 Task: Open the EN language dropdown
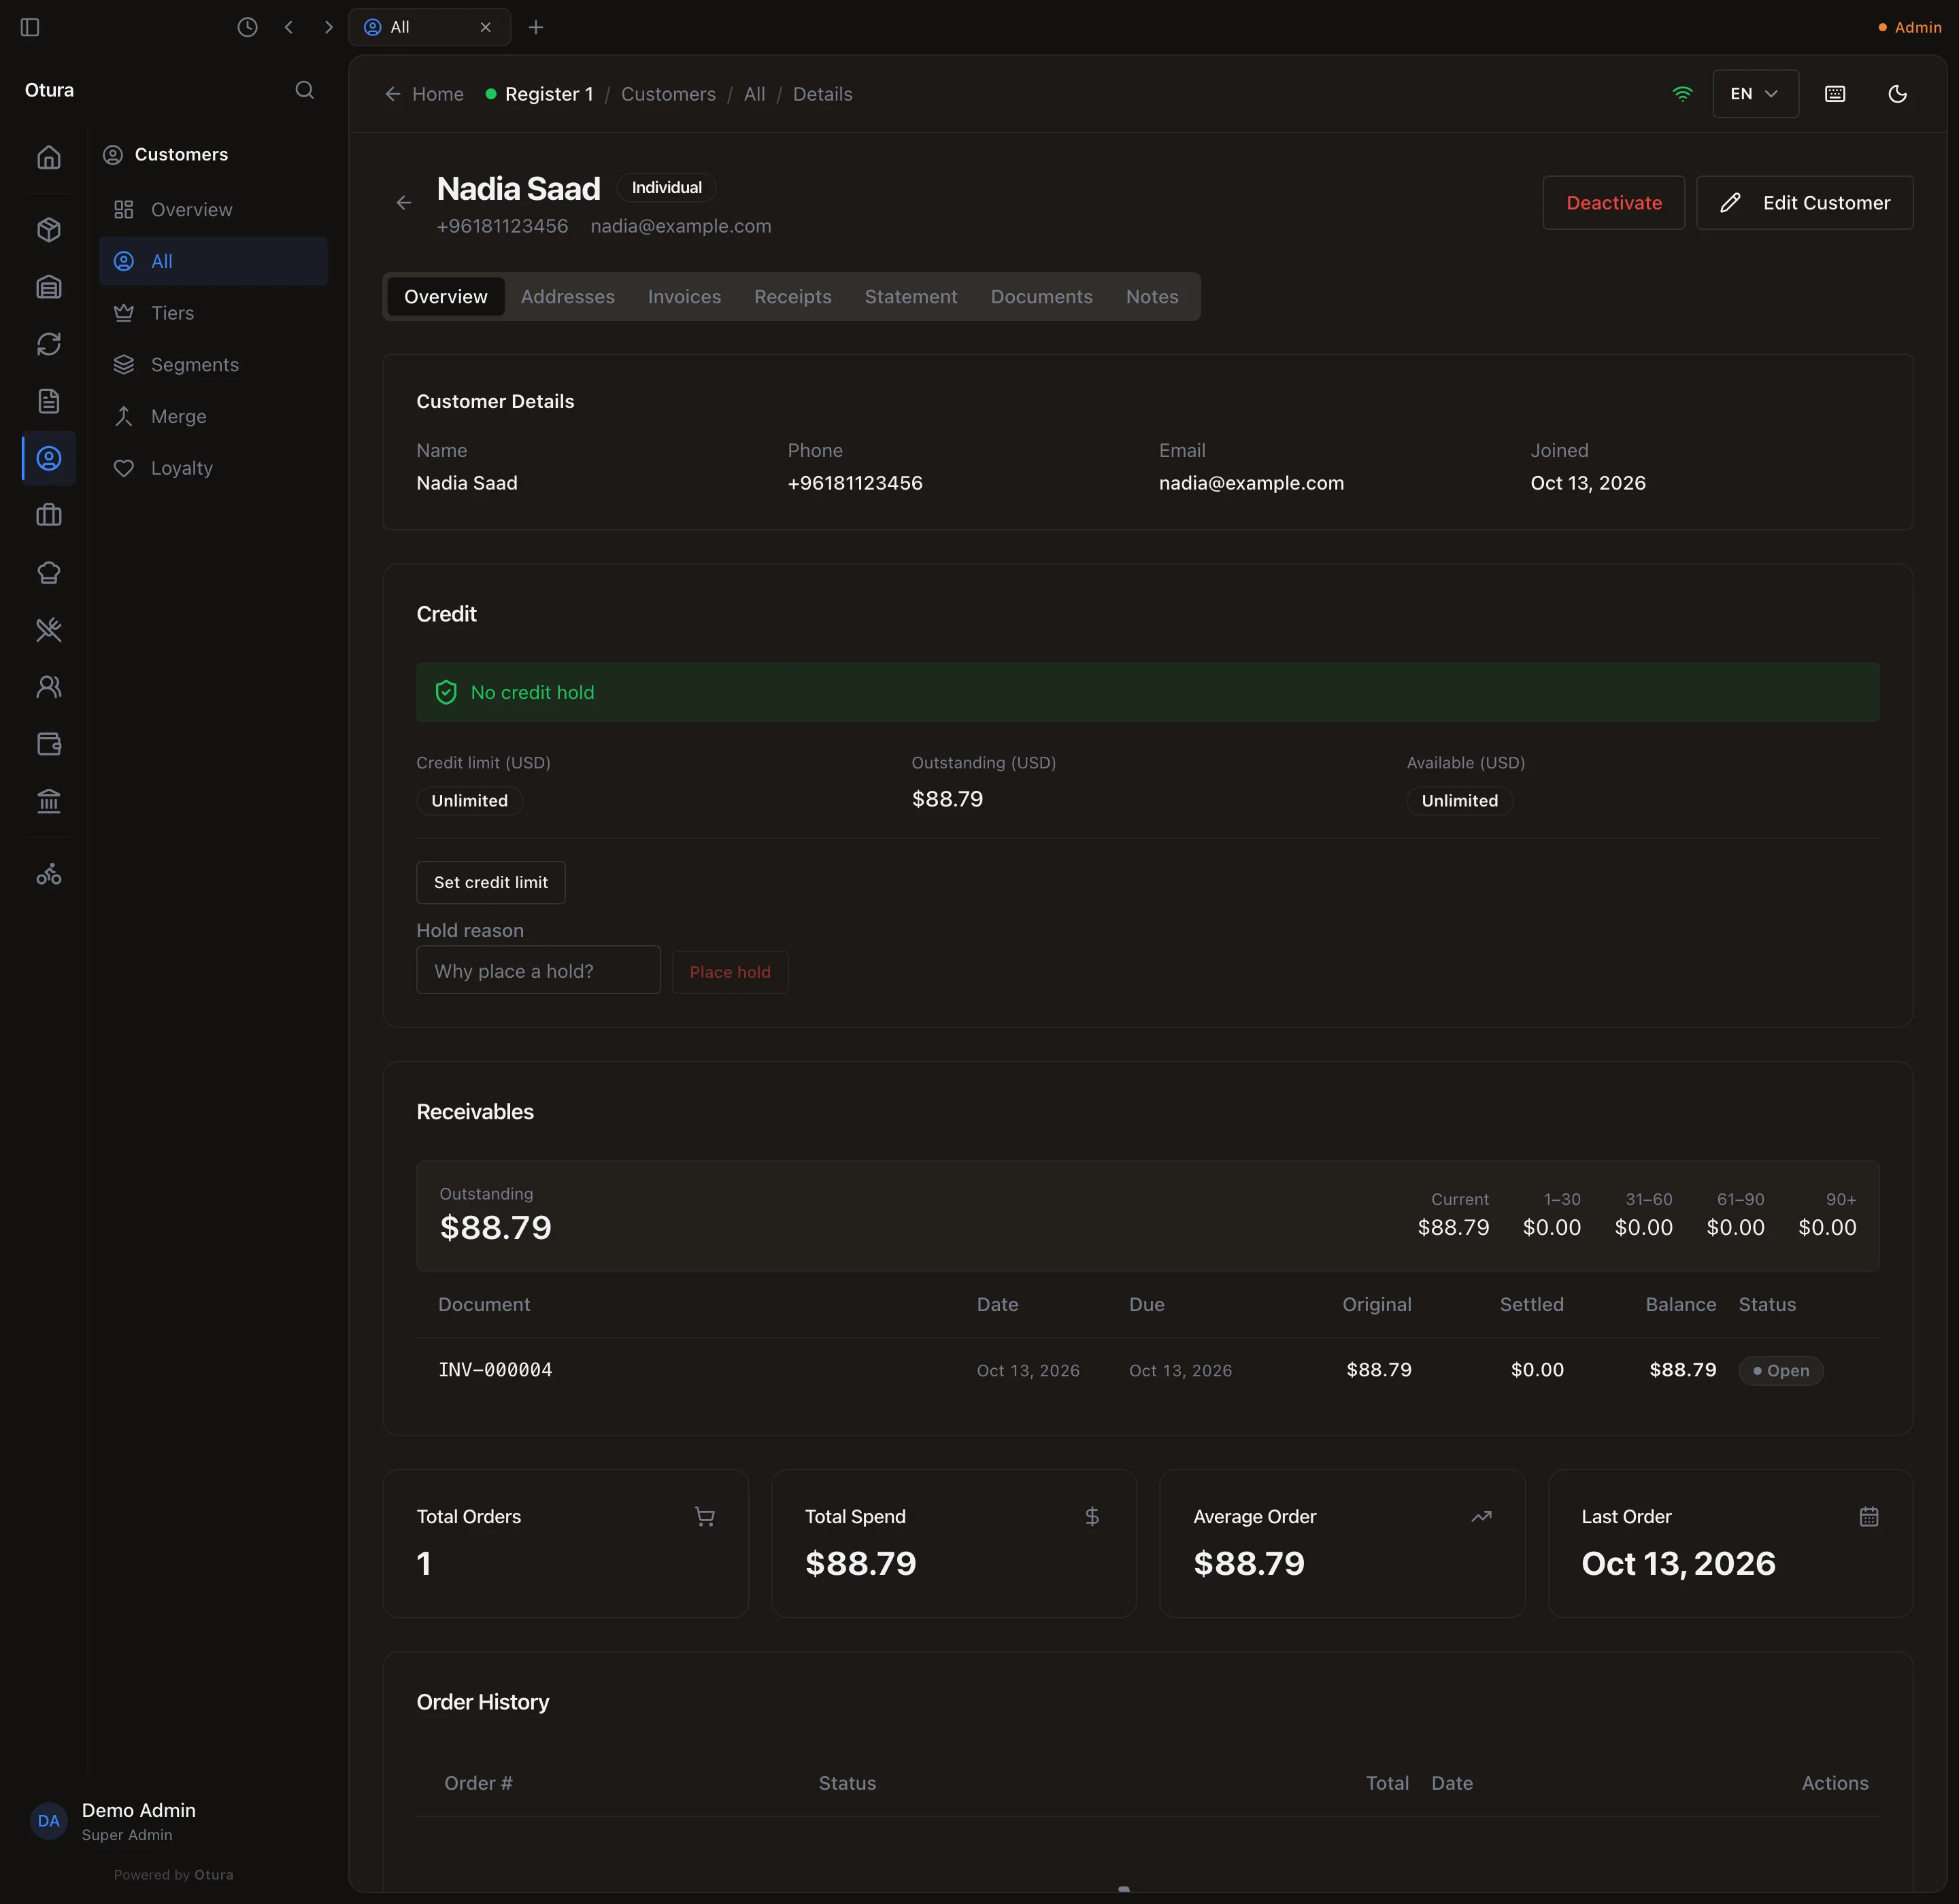[x=1755, y=94]
